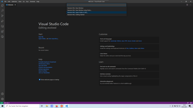Screen dimensions: 193x108
Task: Open File Explorer from the taskbar
Action: coord(47,106)
